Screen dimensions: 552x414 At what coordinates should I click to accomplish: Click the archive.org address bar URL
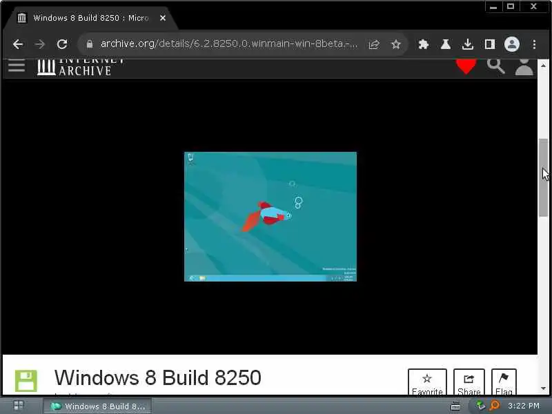[x=228, y=43]
